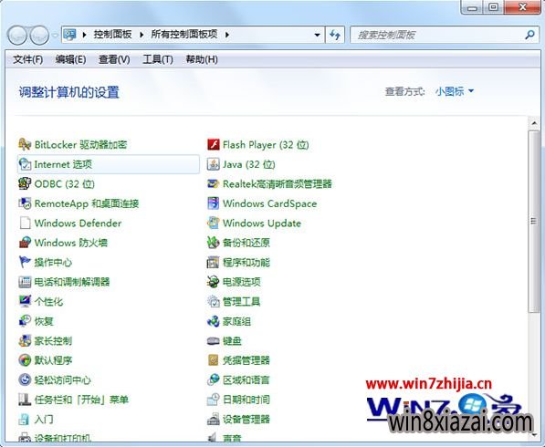
Task: Open the 电源选项 icon
Action: click(213, 282)
